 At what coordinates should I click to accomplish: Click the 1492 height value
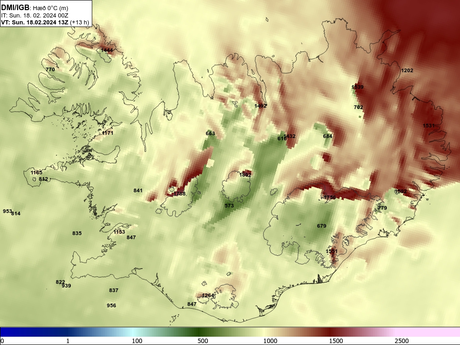pos(260,106)
